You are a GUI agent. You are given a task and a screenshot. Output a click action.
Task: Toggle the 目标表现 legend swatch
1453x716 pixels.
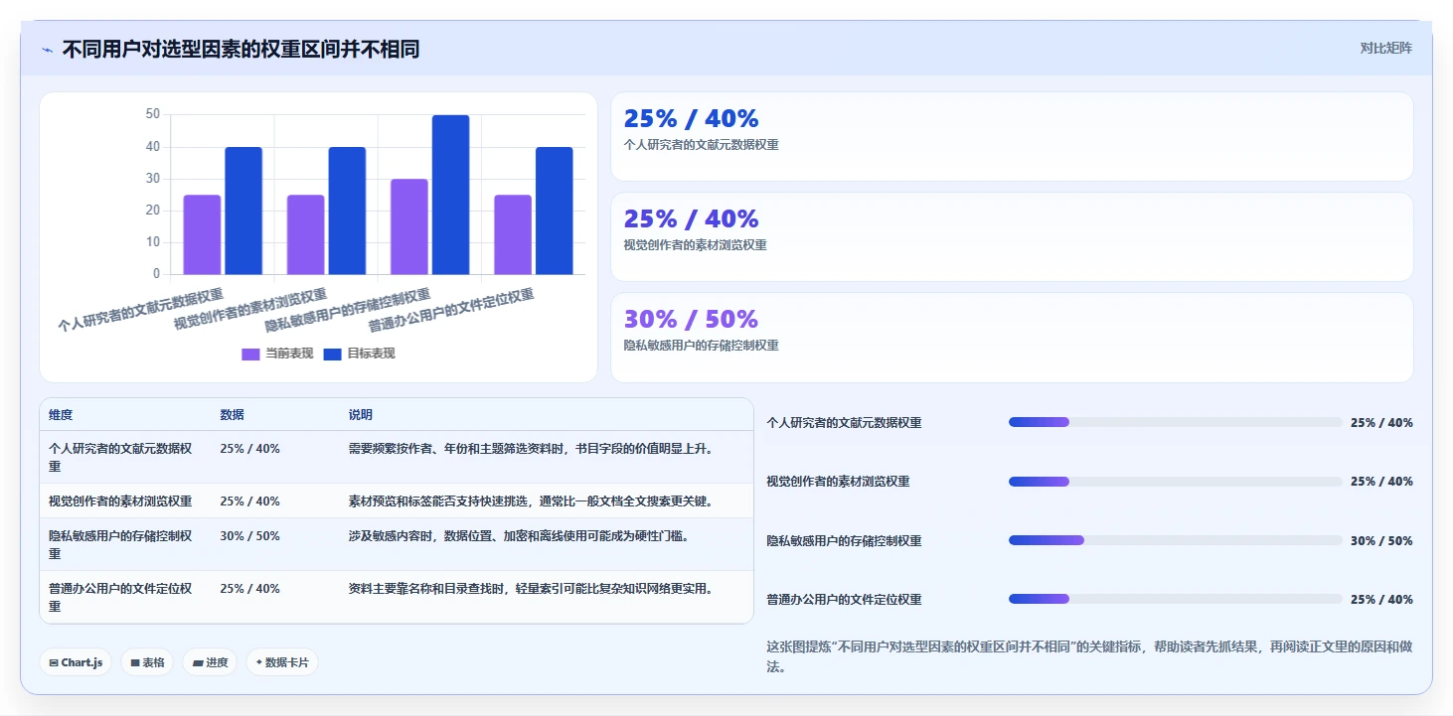(333, 354)
